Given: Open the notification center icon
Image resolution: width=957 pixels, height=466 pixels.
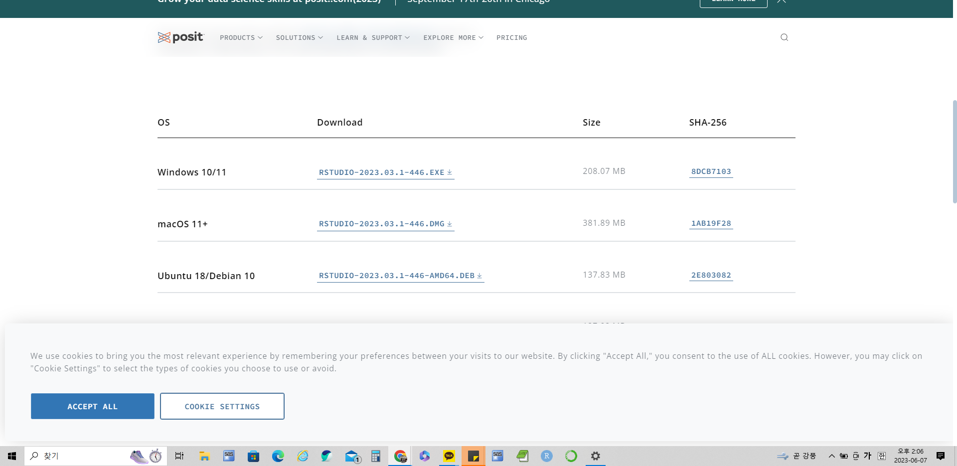Looking at the screenshot, I should click(941, 456).
